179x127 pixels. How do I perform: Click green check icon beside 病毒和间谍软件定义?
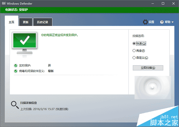(x=16, y=71)
